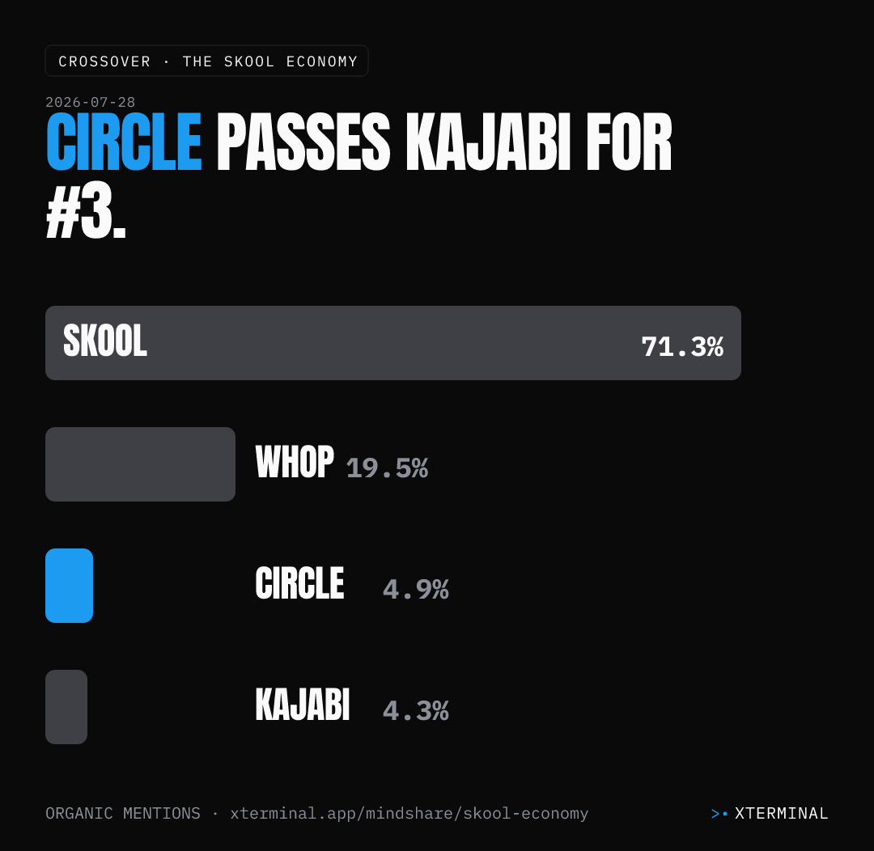
Task: Click the XTerminal prompt logo icon
Action: pyautogui.click(x=719, y=814)
